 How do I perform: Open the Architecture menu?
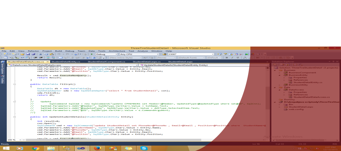[x=117, y=51]
